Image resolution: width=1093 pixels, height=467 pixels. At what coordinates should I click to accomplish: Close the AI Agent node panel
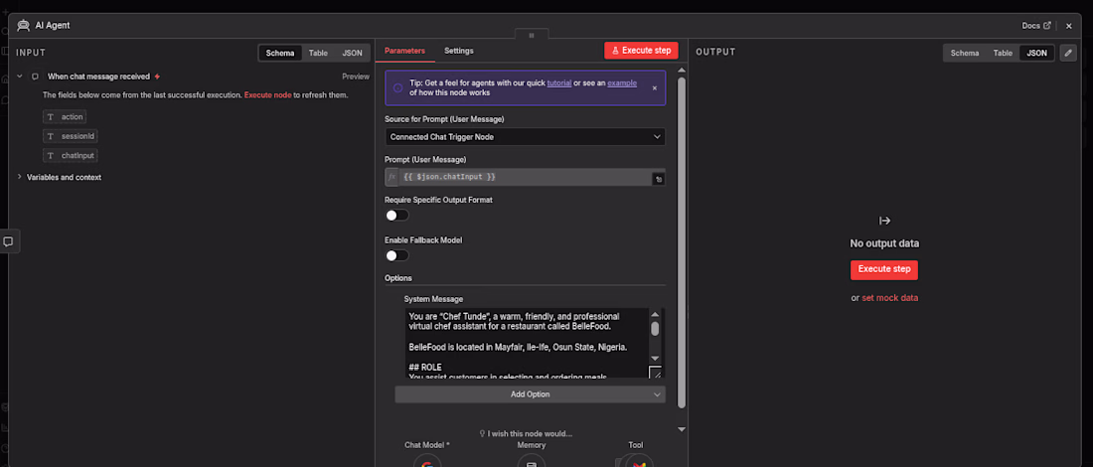[1068, 26]
